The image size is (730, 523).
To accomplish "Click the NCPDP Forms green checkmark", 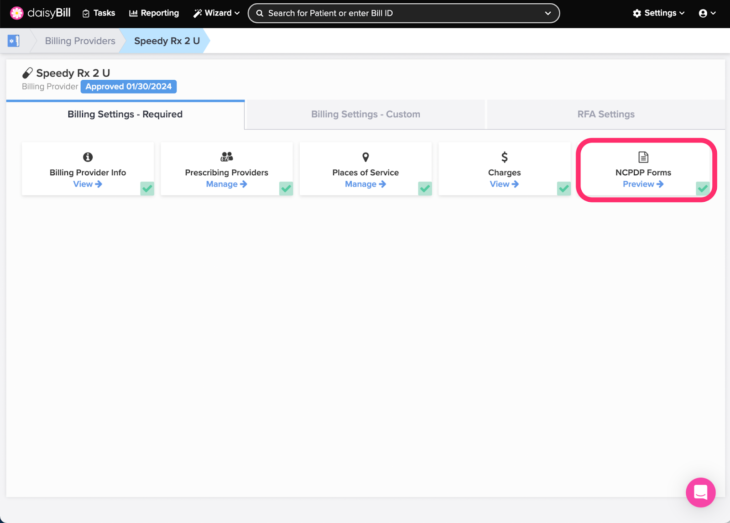I will (702, 188).
